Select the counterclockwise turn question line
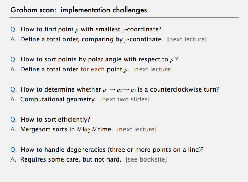This screenshot has height=182, width=248. point(119,90)
